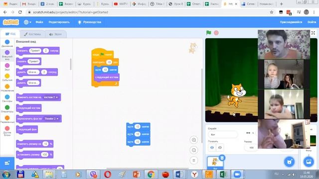Click установить размер 100 block
This screenshot has height=179, width=319.
click(x=35, y=155)
